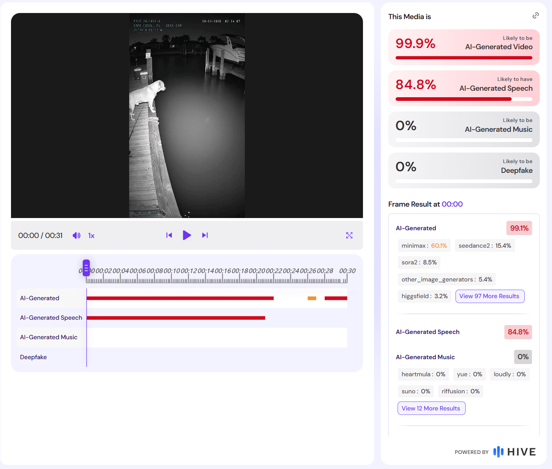Click the orange AI-Generated timeline segment
This screenshot has width=552, height=469.
pyautogui.click(x=312, y=298)
